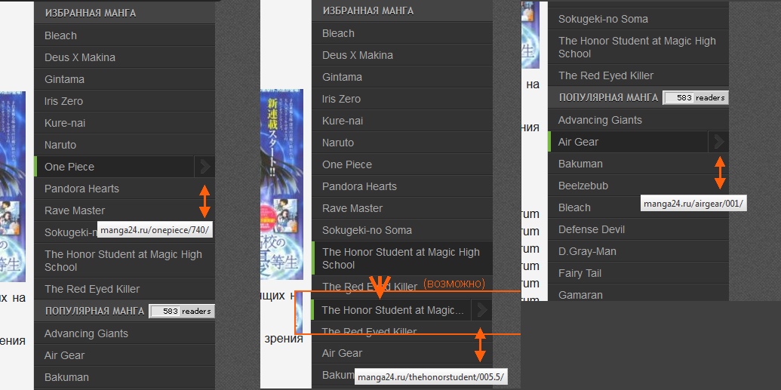Click ПОПУЛЯРНАЯ МАНГА header in right panel
This screenshot has height=390, width=781.
pyautogui.click(x=608, y=97)
